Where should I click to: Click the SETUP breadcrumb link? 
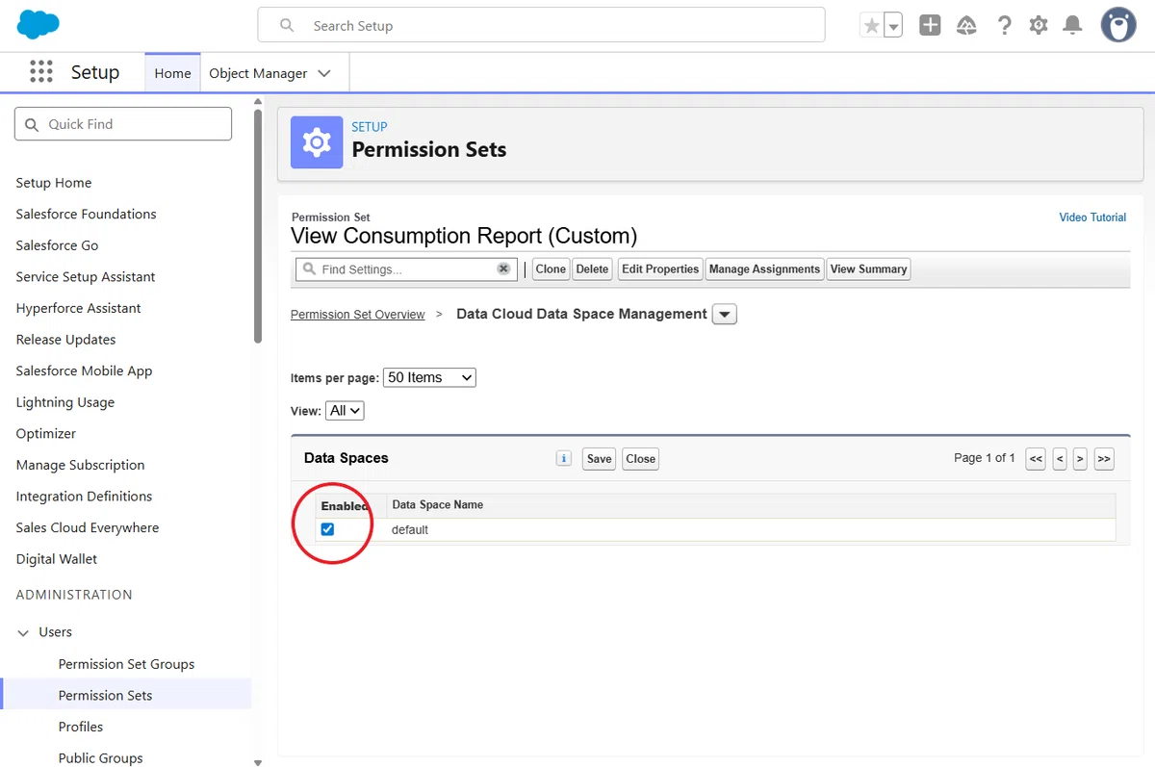[370, 127]
